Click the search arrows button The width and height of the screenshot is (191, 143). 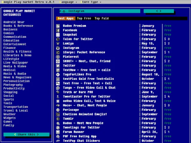(x=158, y=11)
